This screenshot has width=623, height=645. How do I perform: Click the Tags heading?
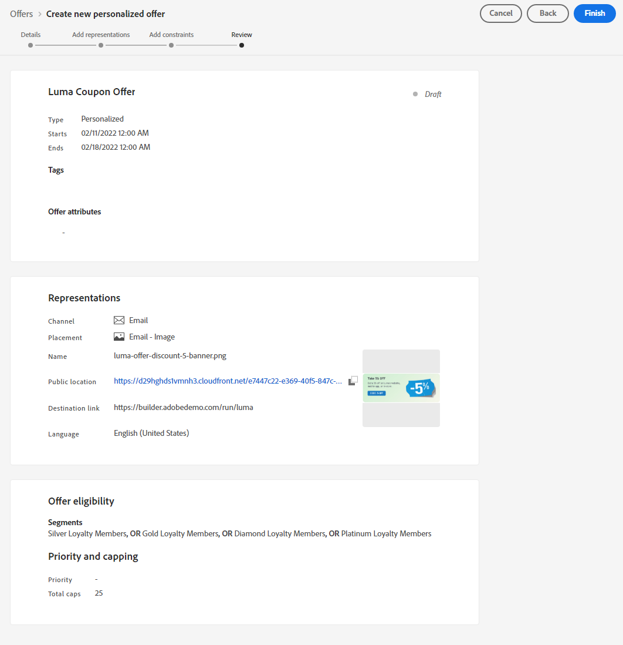point(56,170)
